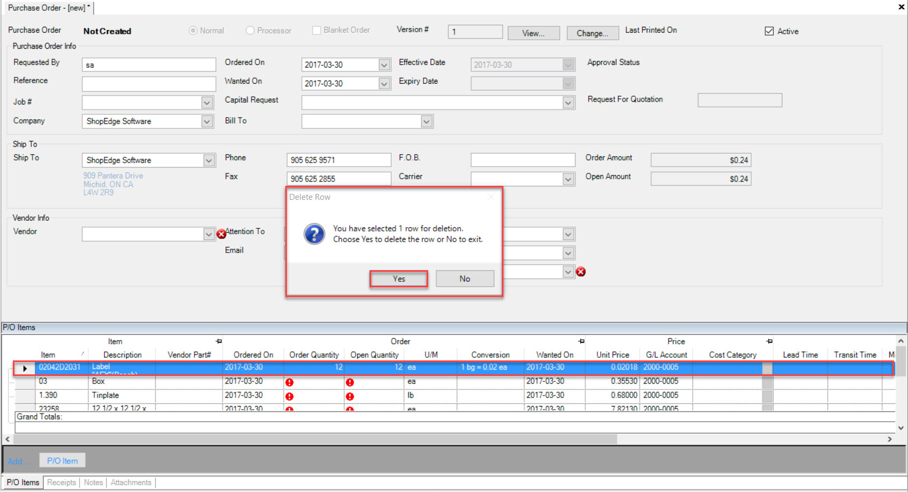Click the down scroll arrow of items grid

pyautogui.click(x=901, y=428)
